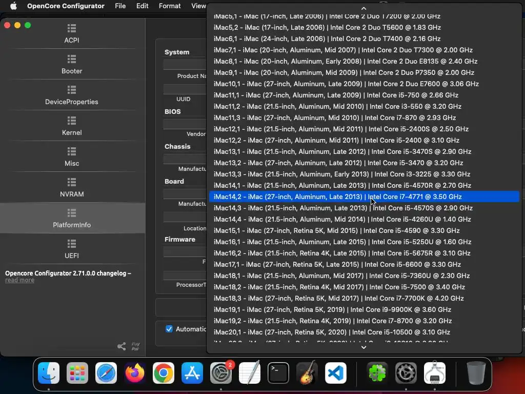The height and width of the screenshot is (394, 525).
Task: Launch Visual Studio Code from dock
Action: click(x=335, y=373)
